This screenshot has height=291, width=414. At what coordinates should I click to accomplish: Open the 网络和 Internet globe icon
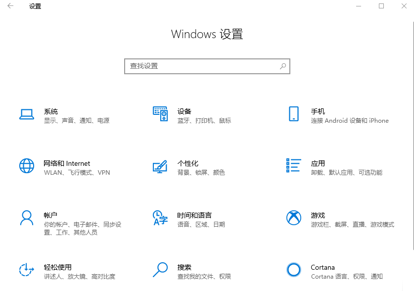(27, 166)
